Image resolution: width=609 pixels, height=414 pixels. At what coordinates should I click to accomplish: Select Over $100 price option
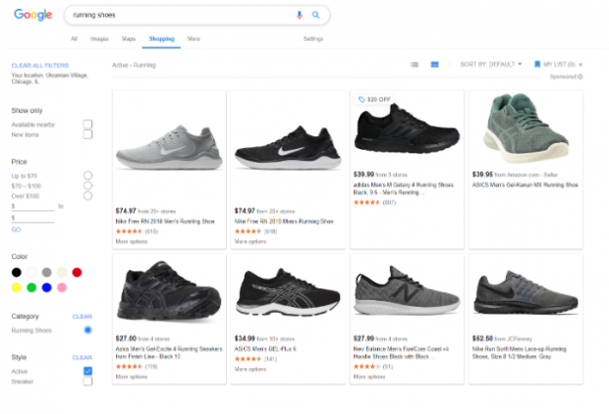(x=87, y=195)
